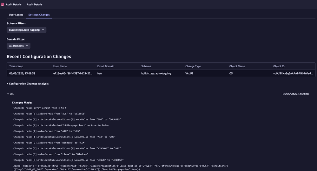Click the rules[2] enumValue WINDOWS to AIX line
This screenshot has width=317, height=171.
67,149
